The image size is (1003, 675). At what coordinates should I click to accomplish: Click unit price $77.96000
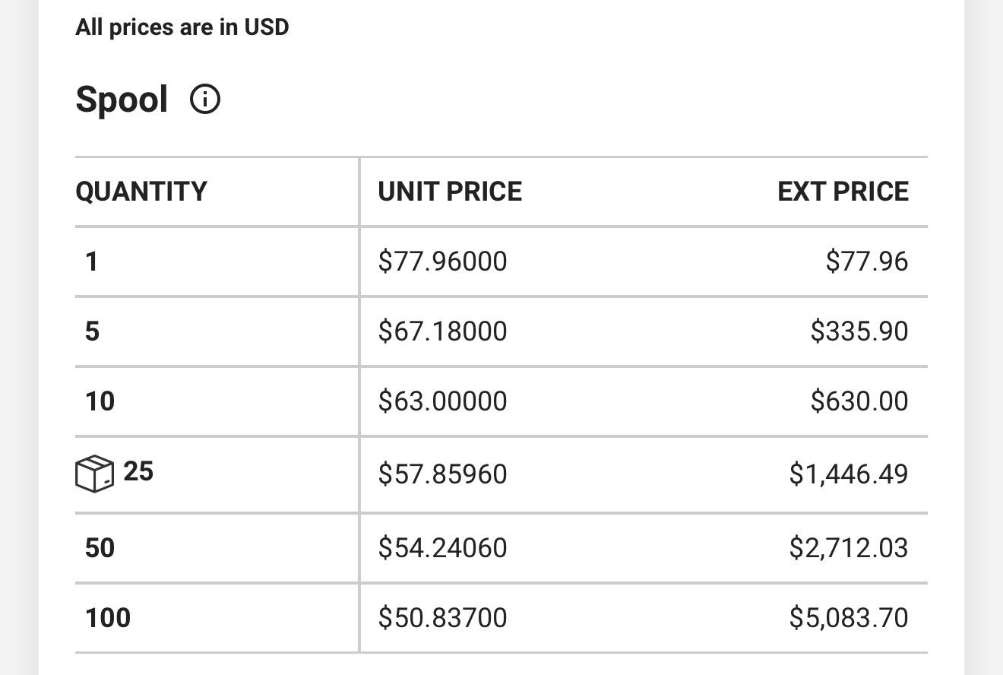click(442, 261)
